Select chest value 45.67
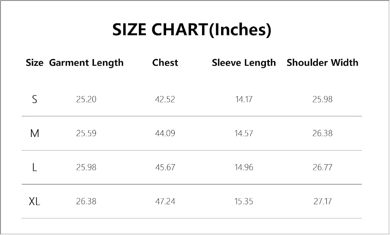This screenshot has width=390, height=235. click(165, 168)
